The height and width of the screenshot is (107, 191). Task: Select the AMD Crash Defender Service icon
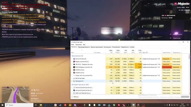click(74, 93)
